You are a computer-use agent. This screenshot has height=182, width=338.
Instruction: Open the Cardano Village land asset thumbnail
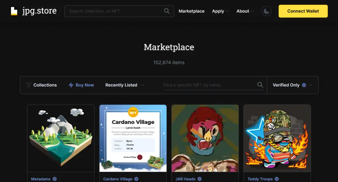[x=133, y=138]
